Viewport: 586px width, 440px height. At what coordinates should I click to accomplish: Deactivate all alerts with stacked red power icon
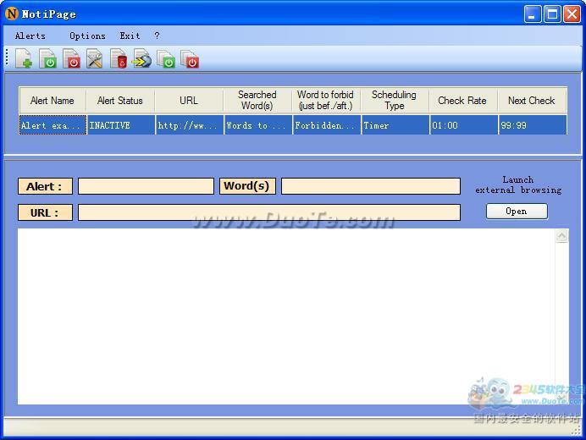pos(190,58)
